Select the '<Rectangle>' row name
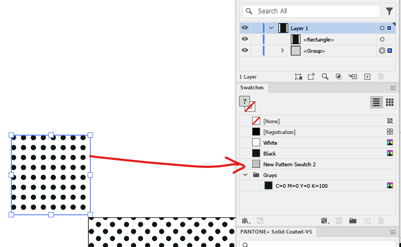Image resolution: width=401 pixels, height=247 pixels. coord(318,39)
